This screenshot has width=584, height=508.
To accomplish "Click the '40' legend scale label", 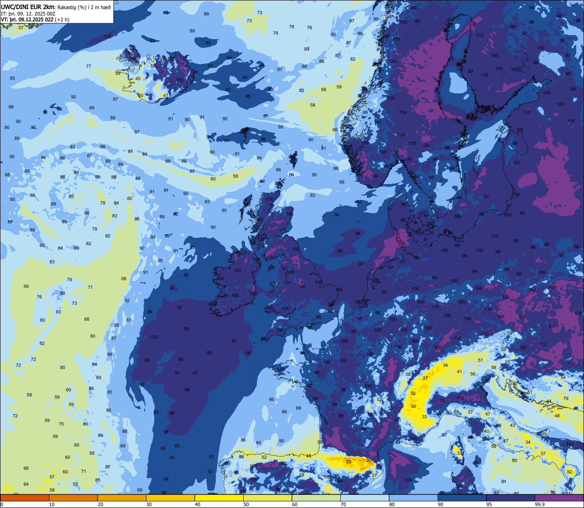I will click(198, 504).
